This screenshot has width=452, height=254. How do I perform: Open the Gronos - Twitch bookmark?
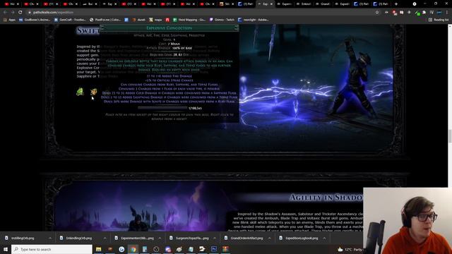pos(222,20)
